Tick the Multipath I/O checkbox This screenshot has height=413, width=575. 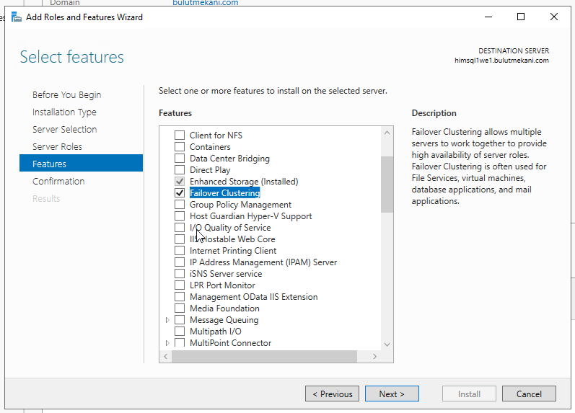coord(180,332)
